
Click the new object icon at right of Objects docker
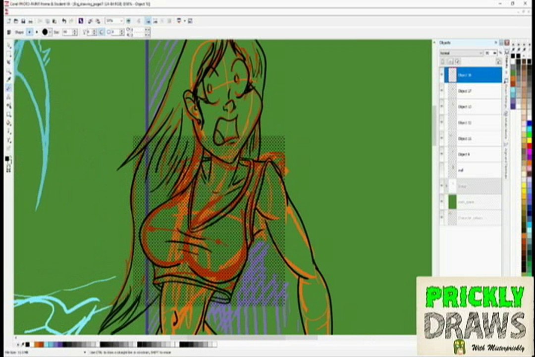tap(498, 62)
